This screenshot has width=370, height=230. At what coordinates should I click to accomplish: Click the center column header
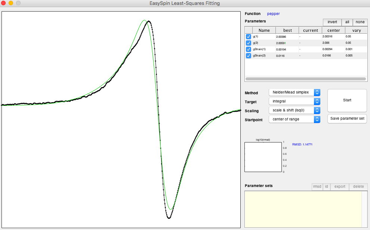pyautogui.click(x=333, y=30)
